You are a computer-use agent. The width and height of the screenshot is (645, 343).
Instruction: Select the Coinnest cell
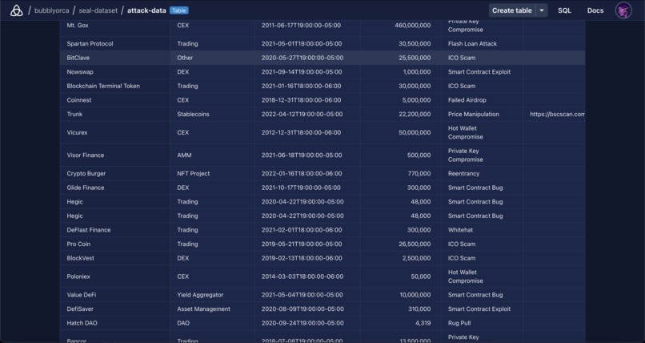click(x=115, y=100)
